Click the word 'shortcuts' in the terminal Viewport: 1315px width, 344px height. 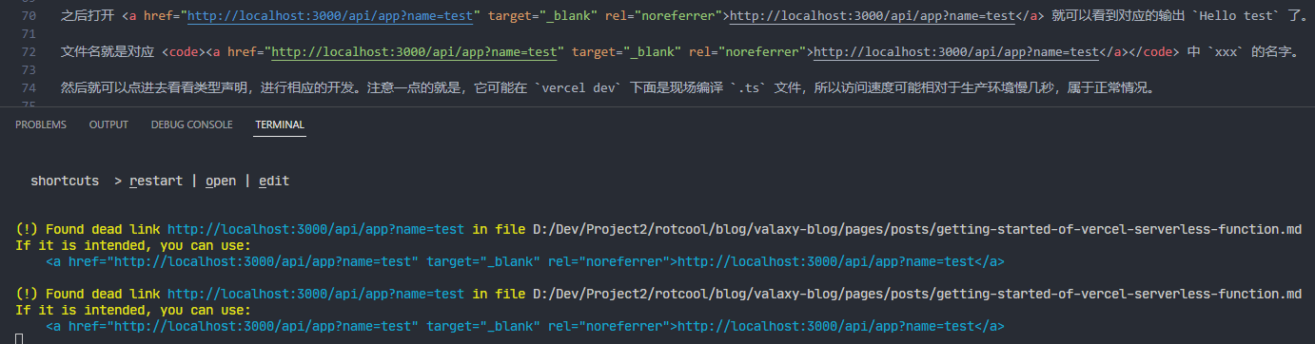click(65, 181)
